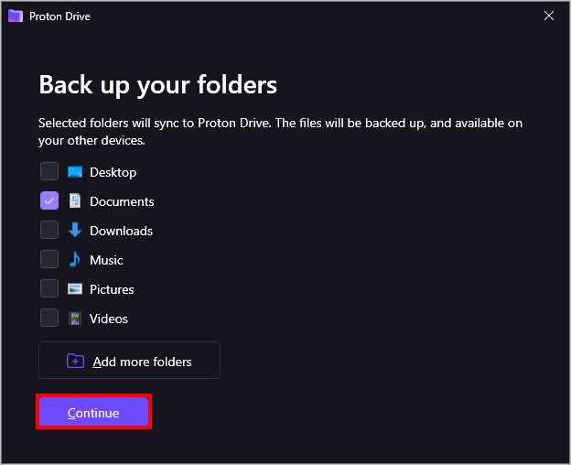Click the Music note icon
Image resolution: width=571 pixels, height=465 pixels.
coord(75,259)
